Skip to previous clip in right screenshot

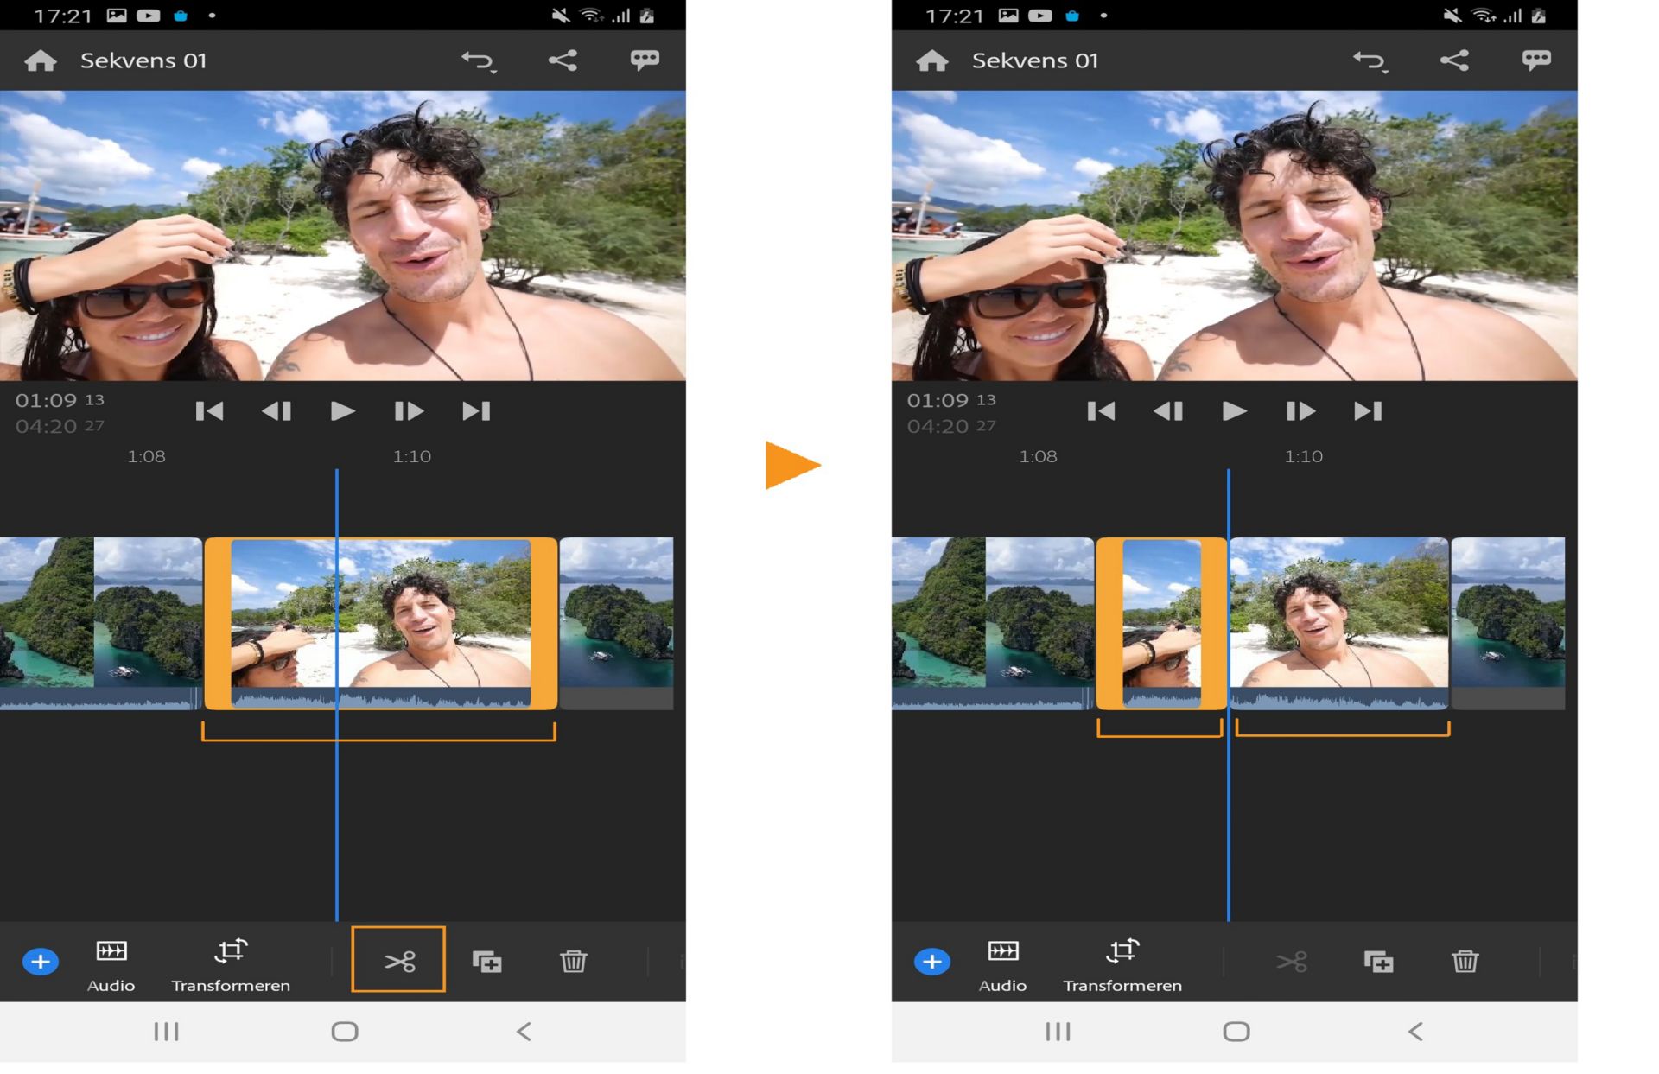click(1100, 411)
